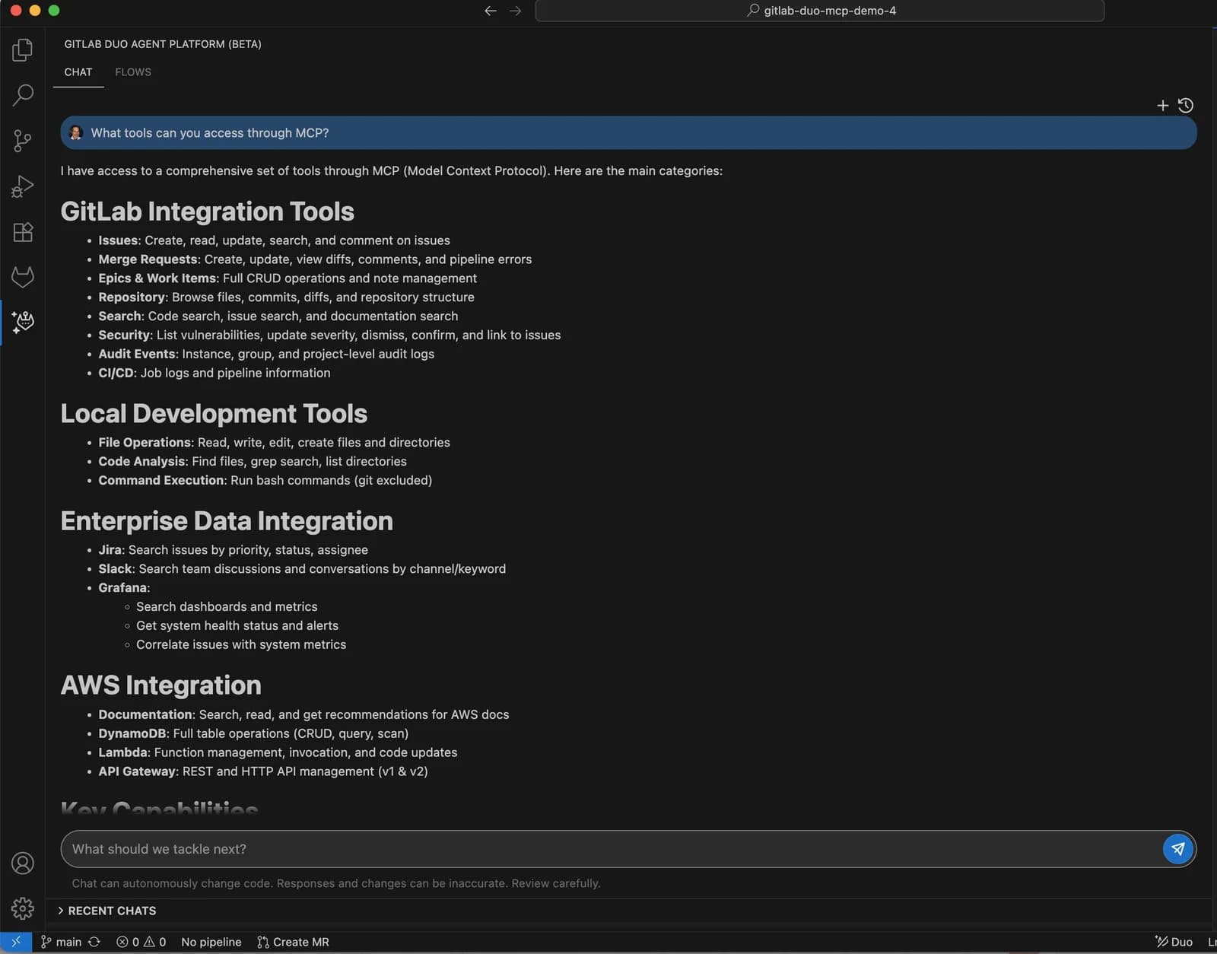Open Source Control view
Viewport: 1217px width, 954px height.
(x=23, y=141)
